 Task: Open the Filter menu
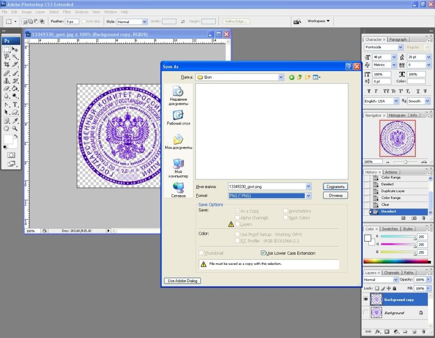(67, 12)
